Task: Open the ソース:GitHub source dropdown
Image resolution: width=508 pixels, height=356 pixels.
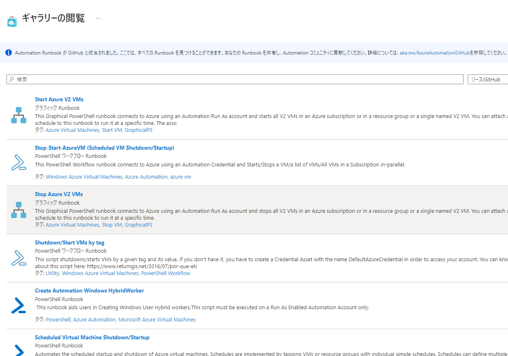Action: click(488, 79)
